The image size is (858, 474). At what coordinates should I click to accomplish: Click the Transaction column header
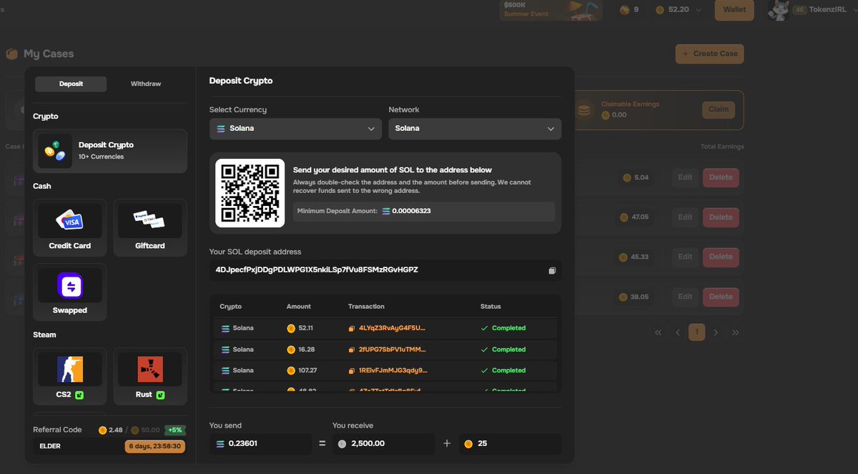pyautogui.click(x=366, y=306)
